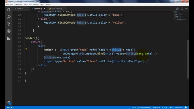The image size is (194, 109).
Task: Split the editor with the split icon
Action: [182, 9]
